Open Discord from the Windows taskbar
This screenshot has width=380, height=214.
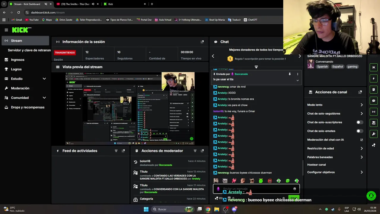point(234,209)
